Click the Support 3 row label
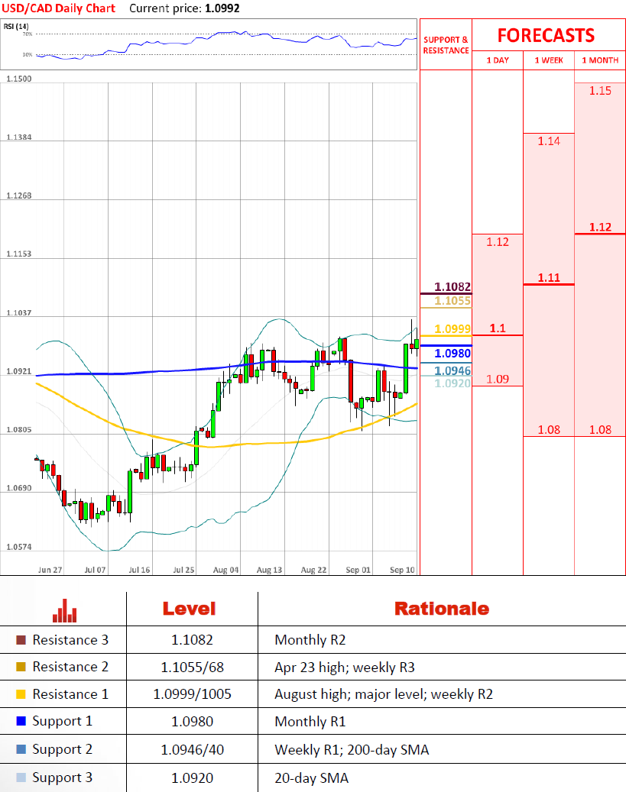 coord(63,777)
